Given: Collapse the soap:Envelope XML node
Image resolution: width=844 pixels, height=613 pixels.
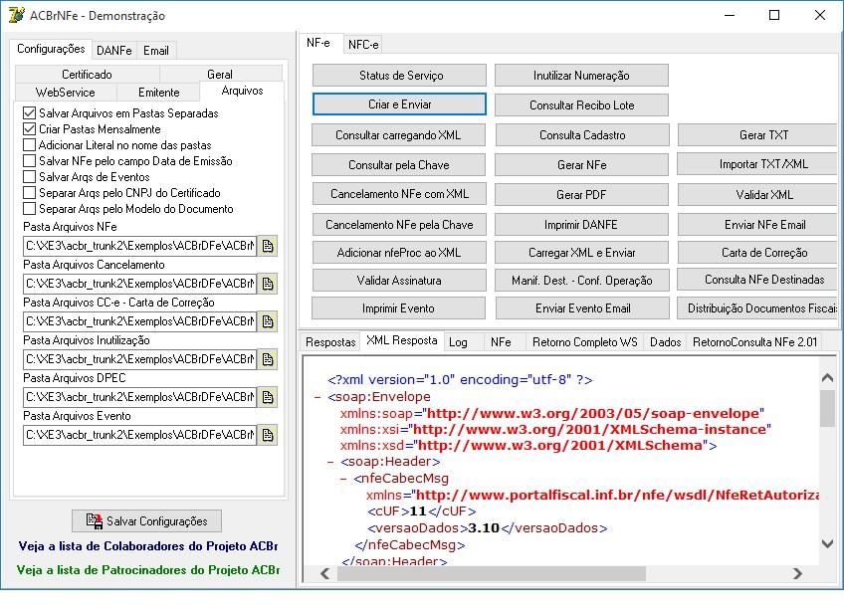Looking at the screenshot, I should pos(317,397).
